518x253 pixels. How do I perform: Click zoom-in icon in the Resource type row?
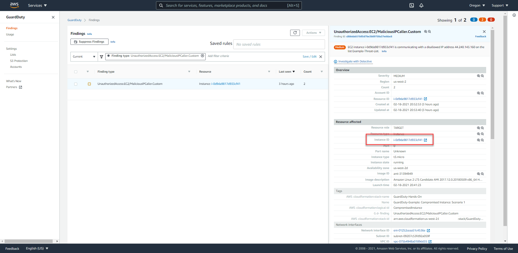(x=478, y=134)
